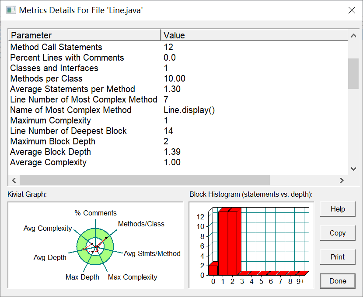The height and width of the screenshot is (297, 363).
Task: Click the value 10.00
Action: (x=175, y=79)
